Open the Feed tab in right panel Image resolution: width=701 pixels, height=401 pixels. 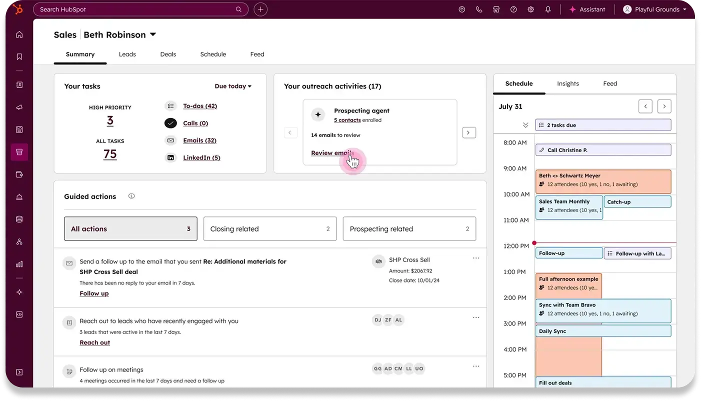(610, 83)
